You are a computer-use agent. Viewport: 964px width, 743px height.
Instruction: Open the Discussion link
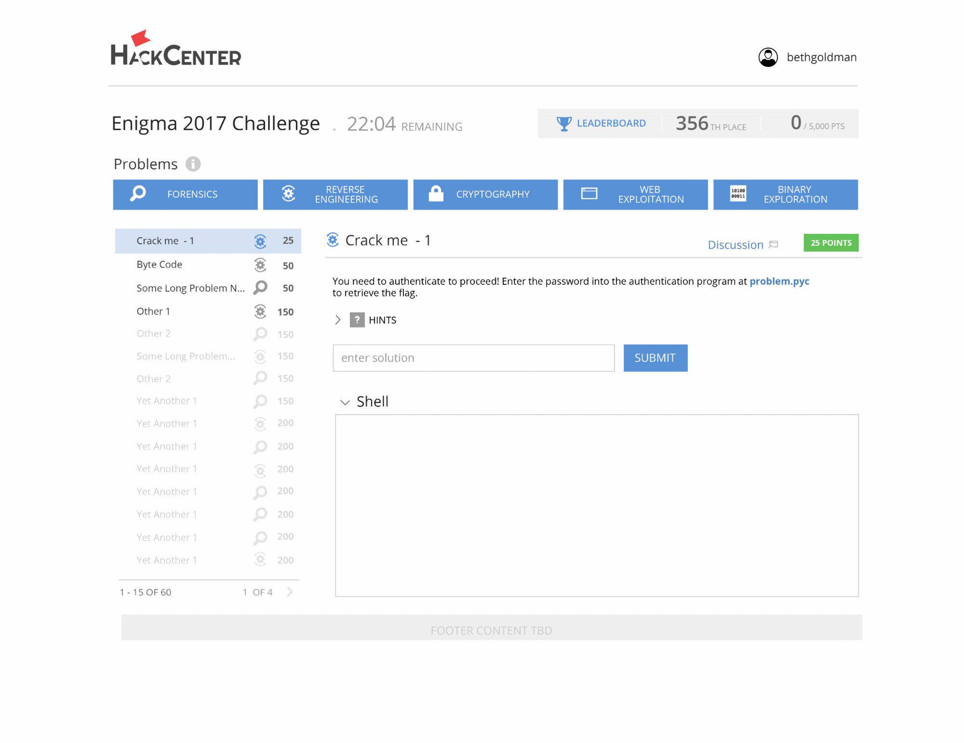(736, 245)
